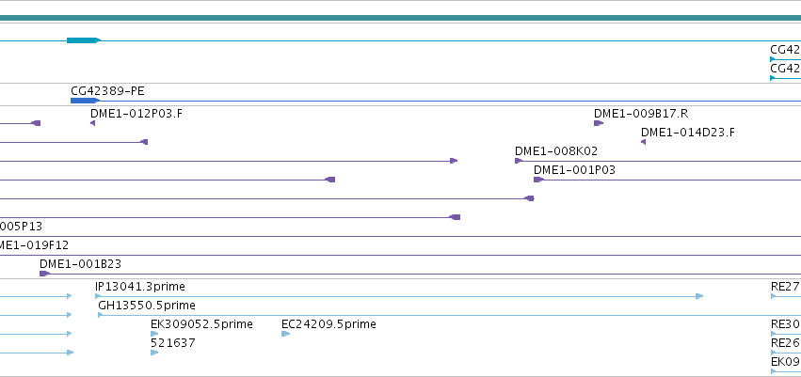Open the GH13550.5prime EST label
801x377 pixels.
point(147,306)
